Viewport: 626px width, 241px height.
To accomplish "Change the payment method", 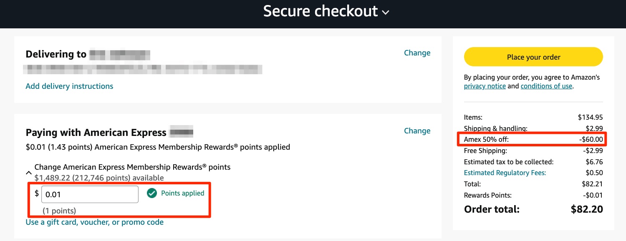I will [417, 131].
